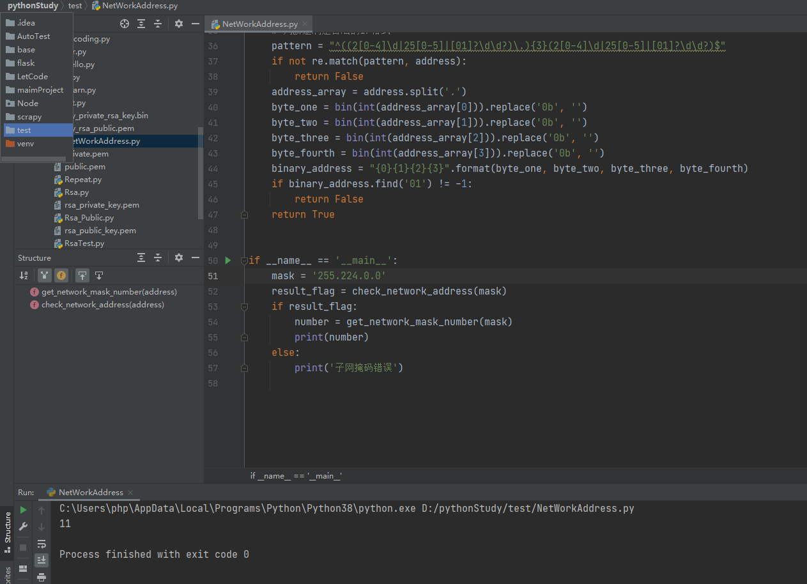The image size is (807, 584).
Task: Click the Print console output icon
Action: 42,578
